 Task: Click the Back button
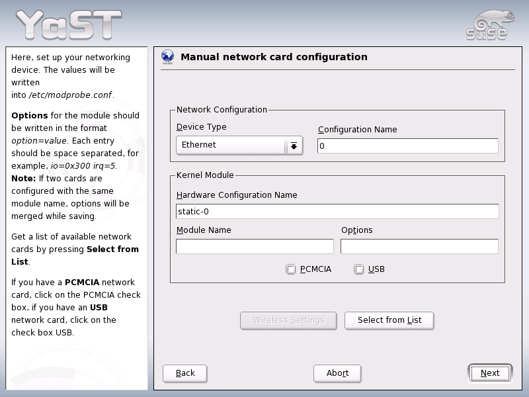click(x=184, y=373)
